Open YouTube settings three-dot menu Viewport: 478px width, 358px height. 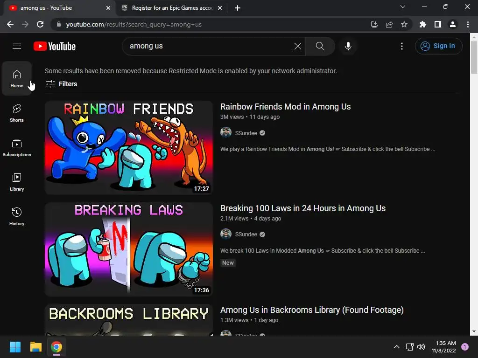[402, 46]
